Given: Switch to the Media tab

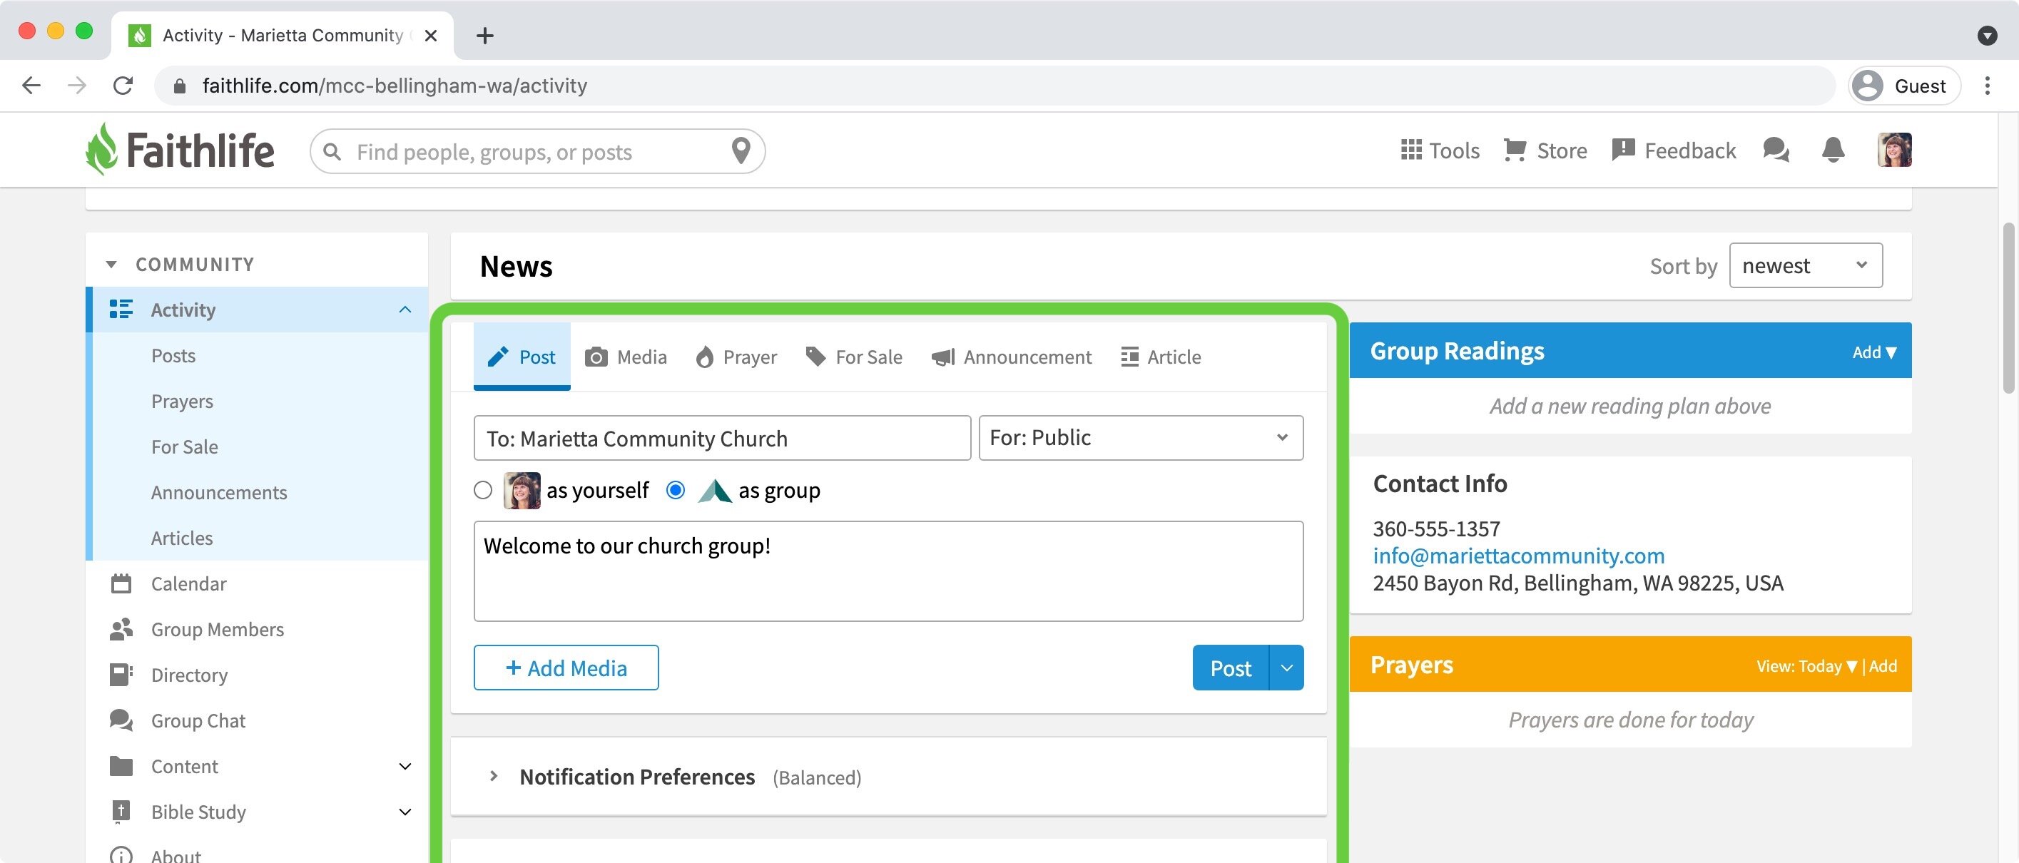Looking at the screenshot, I should click(626, 357).
